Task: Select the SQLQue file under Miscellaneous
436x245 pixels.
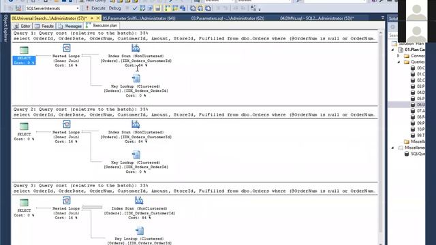Action: (x=415, y=154)
